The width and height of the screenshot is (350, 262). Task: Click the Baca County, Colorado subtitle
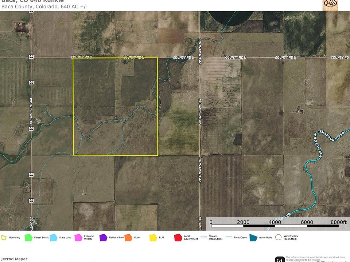[x=44, y=7]
